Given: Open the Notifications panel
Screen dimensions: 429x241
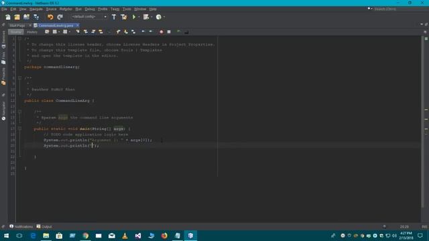Looking at the screenshot, I should [21, 226].
